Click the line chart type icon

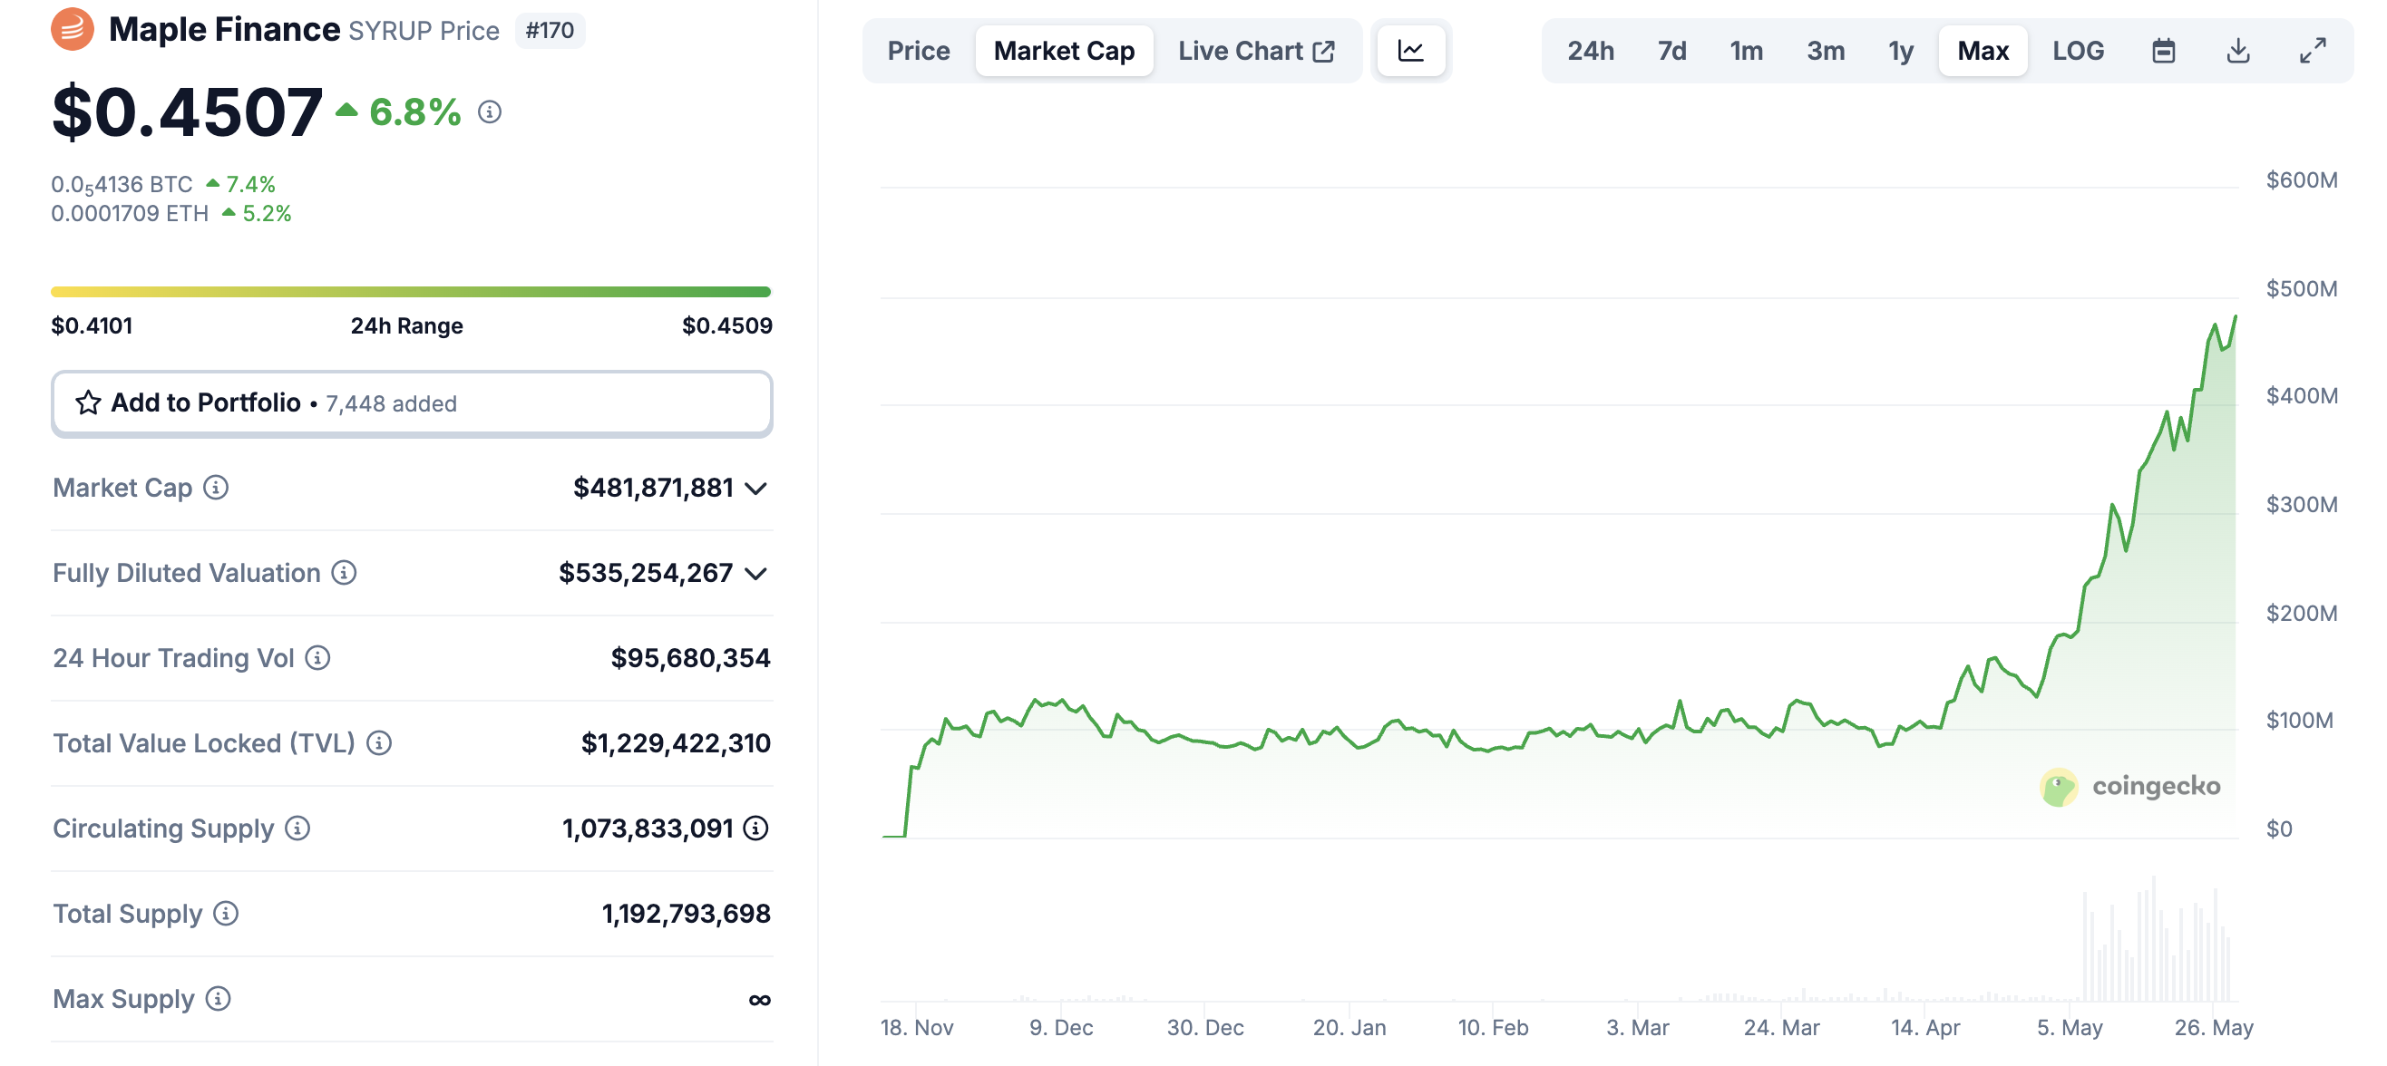[x=1409, y=50]
